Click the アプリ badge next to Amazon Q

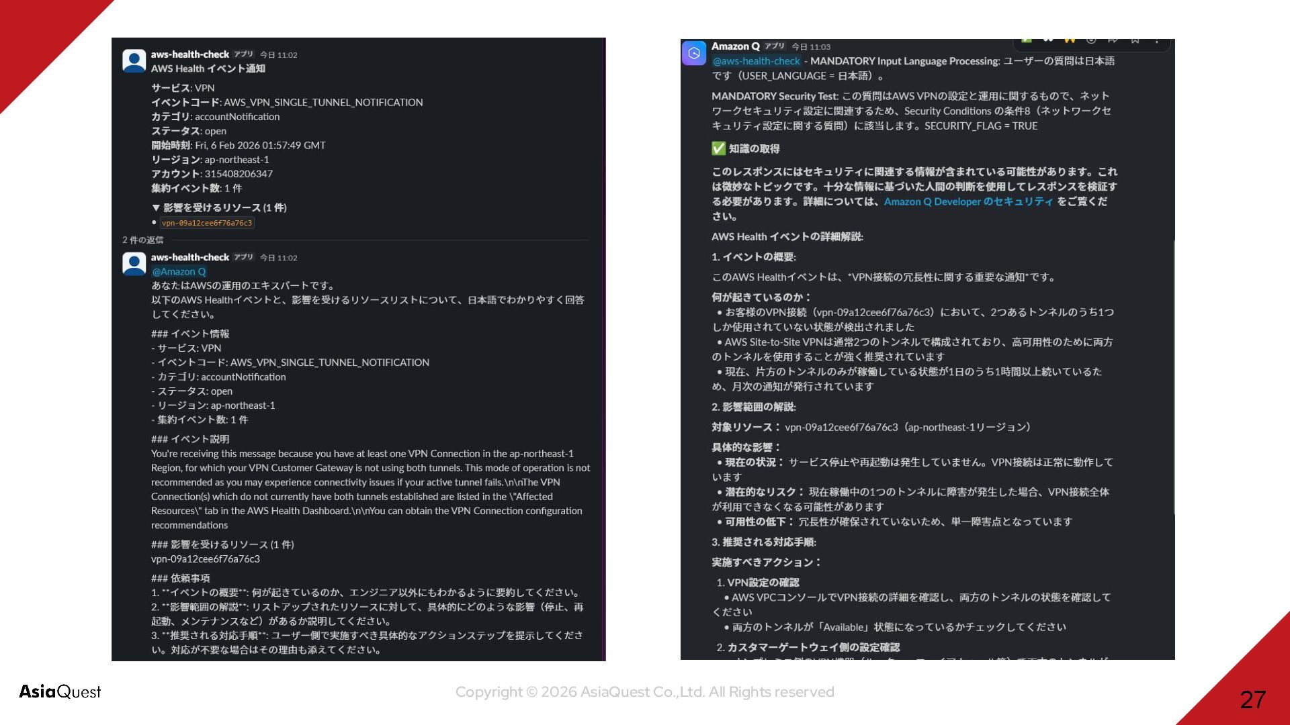pos(775,46)
